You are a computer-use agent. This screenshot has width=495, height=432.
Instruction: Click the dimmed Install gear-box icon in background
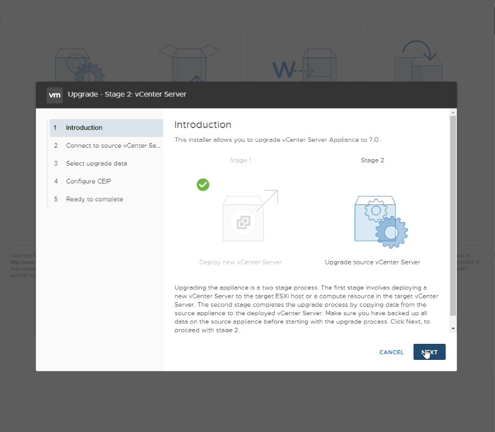coord(79,66)
